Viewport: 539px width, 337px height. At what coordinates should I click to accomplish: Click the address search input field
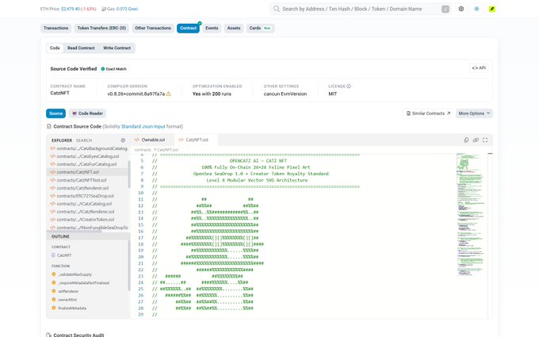coord(361,9)
